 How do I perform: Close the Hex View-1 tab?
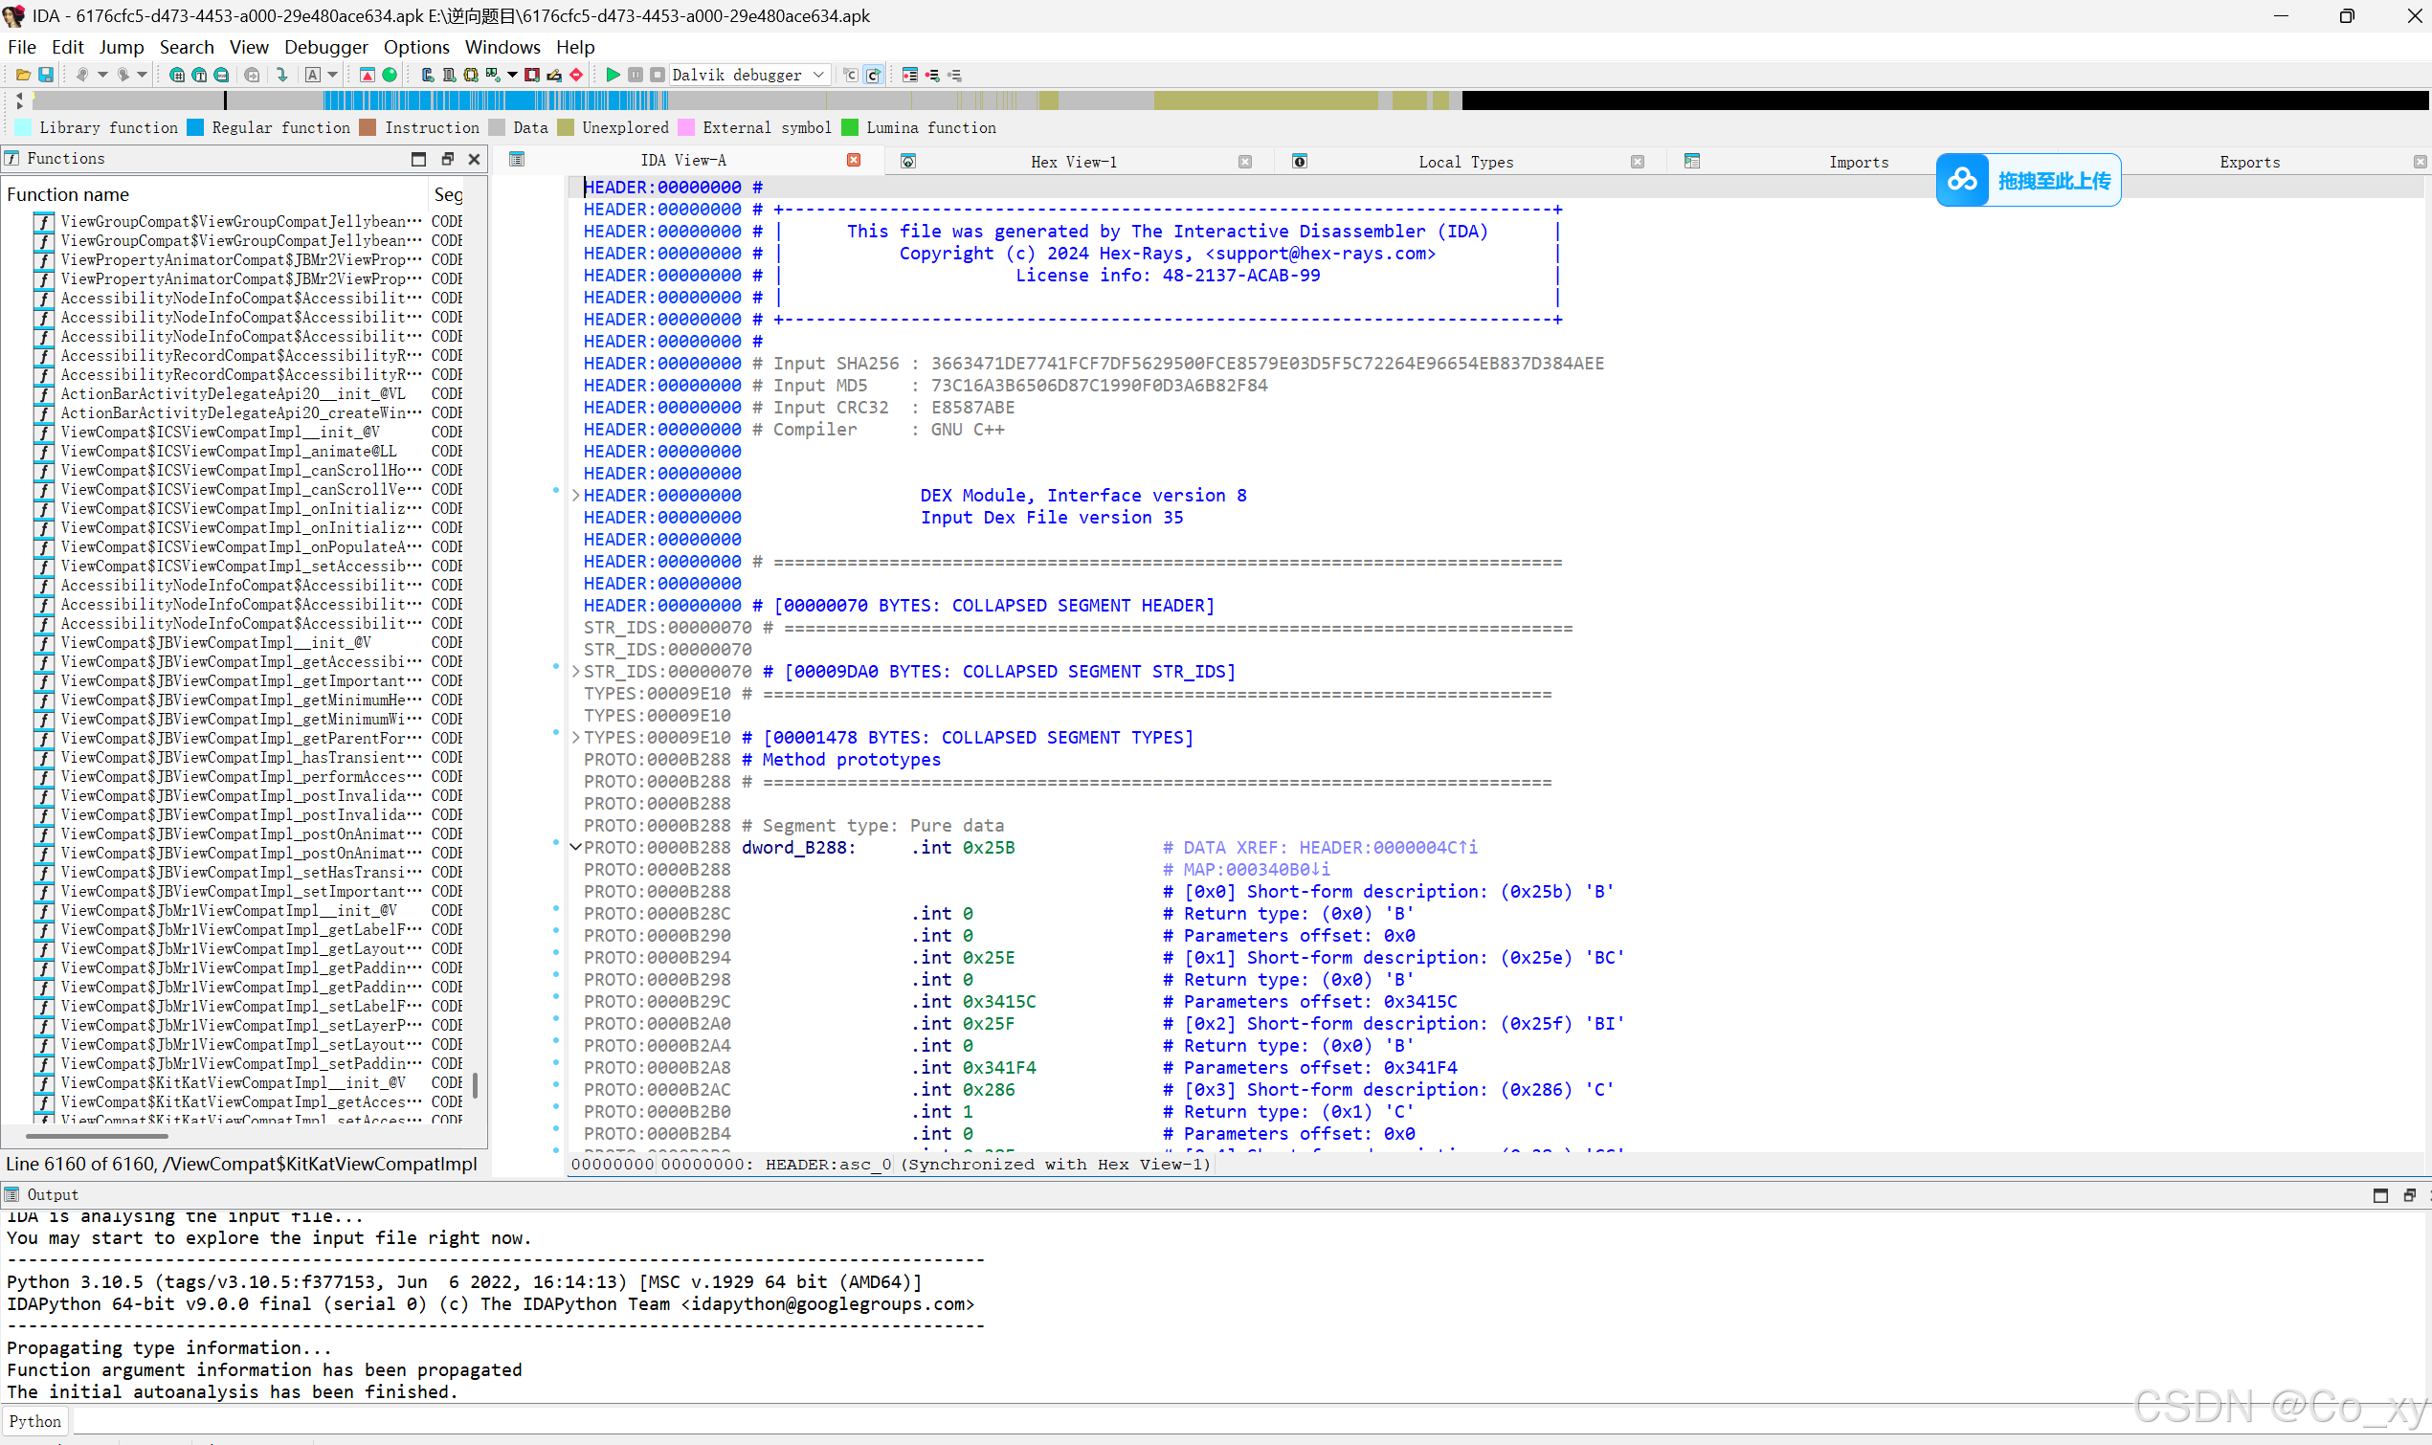pos(1245,162)
